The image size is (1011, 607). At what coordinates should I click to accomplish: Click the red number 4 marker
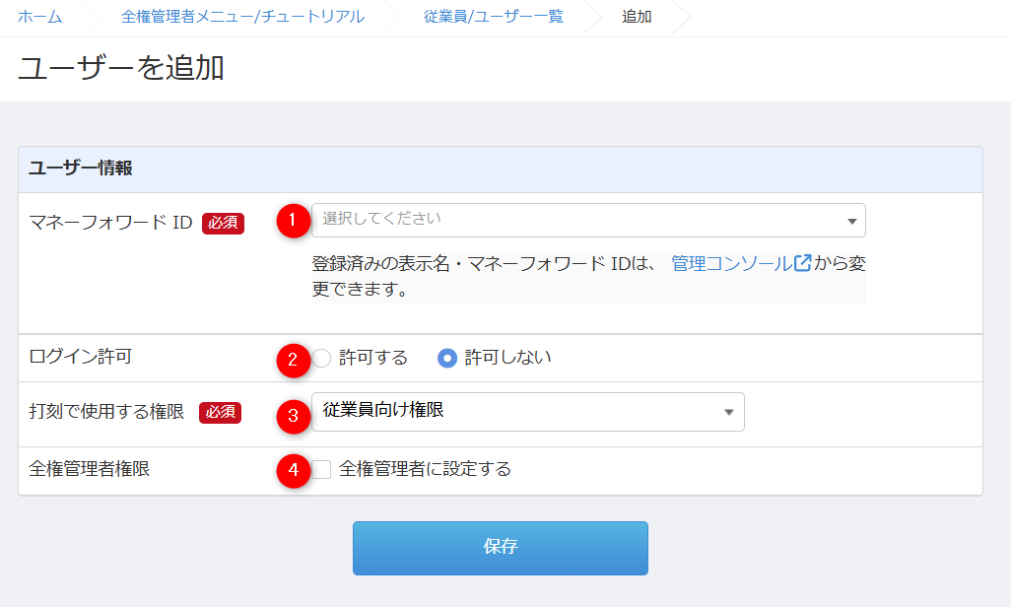coord(293,471)
